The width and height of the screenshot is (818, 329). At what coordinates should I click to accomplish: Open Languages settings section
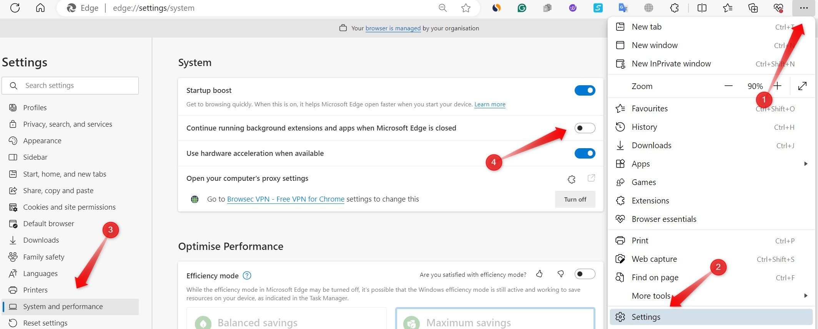point(70,274)
